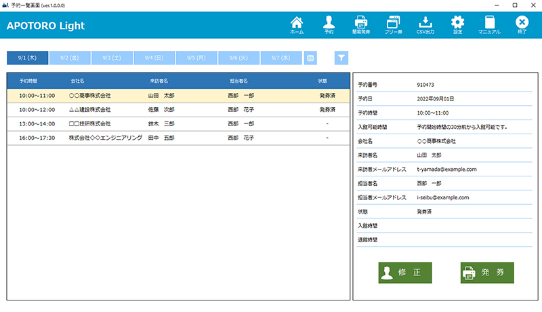The width and height of the screenshot is (542, 312).
Task: Open the Manual (マニュアル) icon
Action: 489,25
